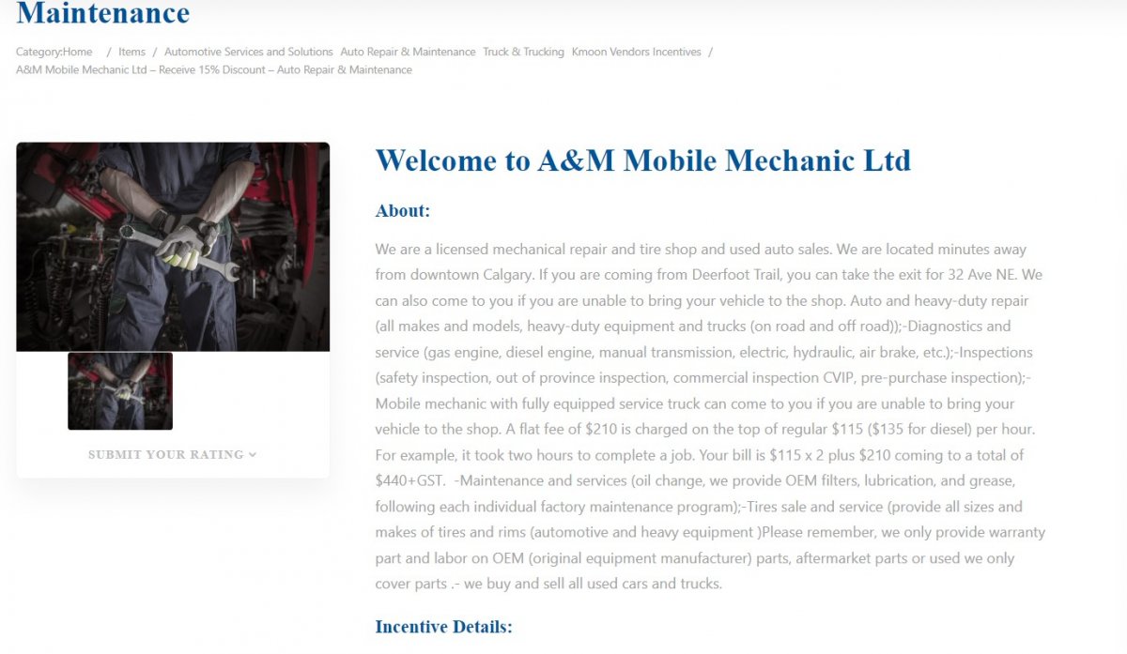The image size is (1127, 654).
Task: Click the line 'cover parts .- we buy and sell'
Action: (548, 584)
